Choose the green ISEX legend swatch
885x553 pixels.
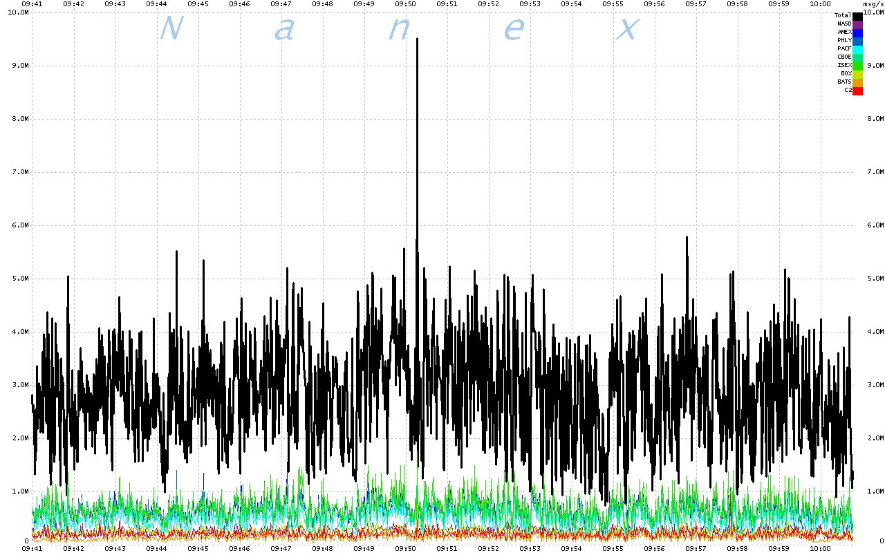pyautogui.click(x=857, y=66)
